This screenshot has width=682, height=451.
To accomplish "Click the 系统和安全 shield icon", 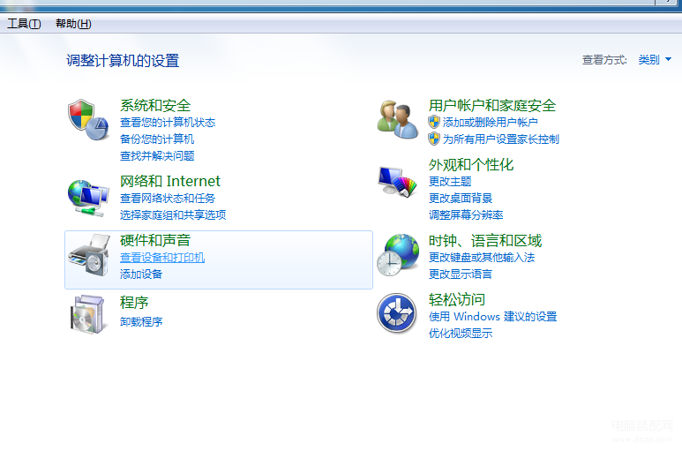I will click(88, 120).
